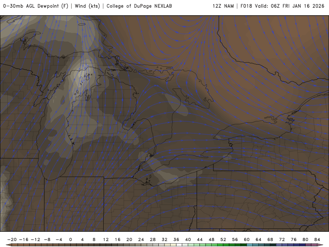The width and height of the screenshot is (329, 247).
Task: Click the 32 legend label
Action: point(164,240)
